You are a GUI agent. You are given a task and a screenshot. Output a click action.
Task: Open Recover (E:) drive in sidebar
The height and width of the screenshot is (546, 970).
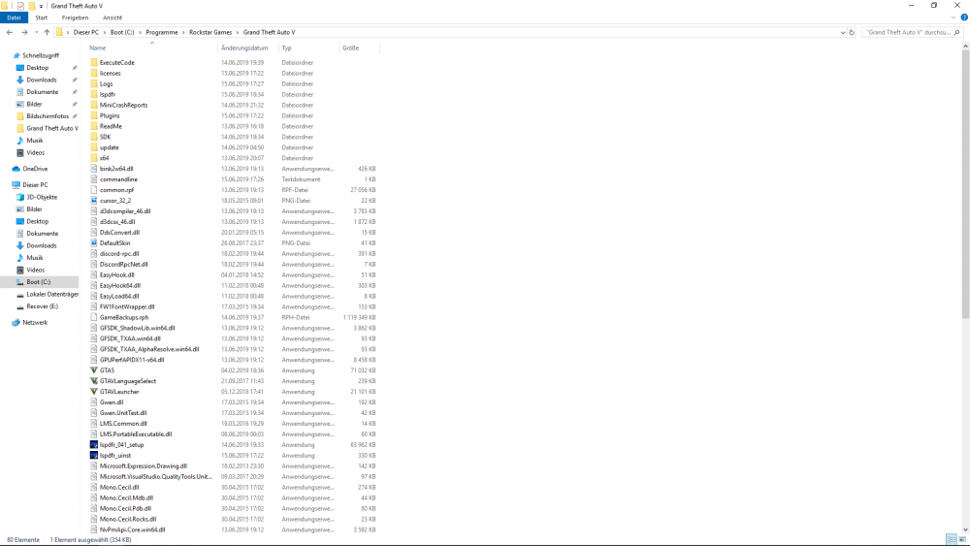pyautogui.click(x=42, y=306)
